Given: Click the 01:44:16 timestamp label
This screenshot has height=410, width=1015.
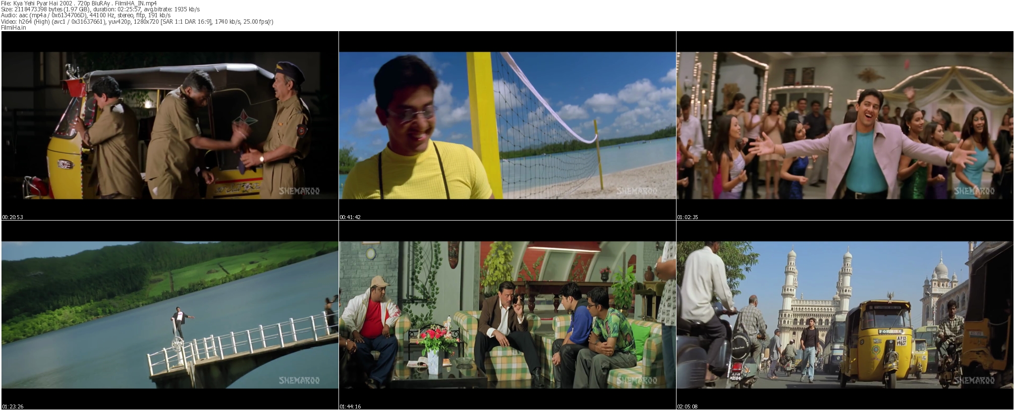Looking at the screenshot, I should pos(350,407).
